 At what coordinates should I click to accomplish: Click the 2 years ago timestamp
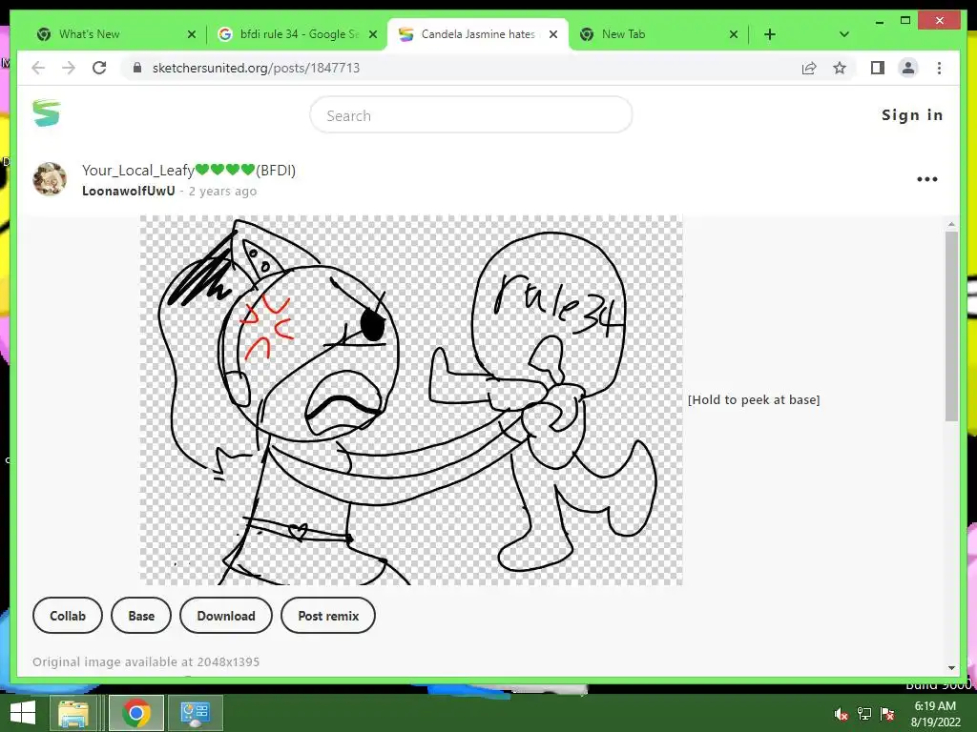(222, 191)
